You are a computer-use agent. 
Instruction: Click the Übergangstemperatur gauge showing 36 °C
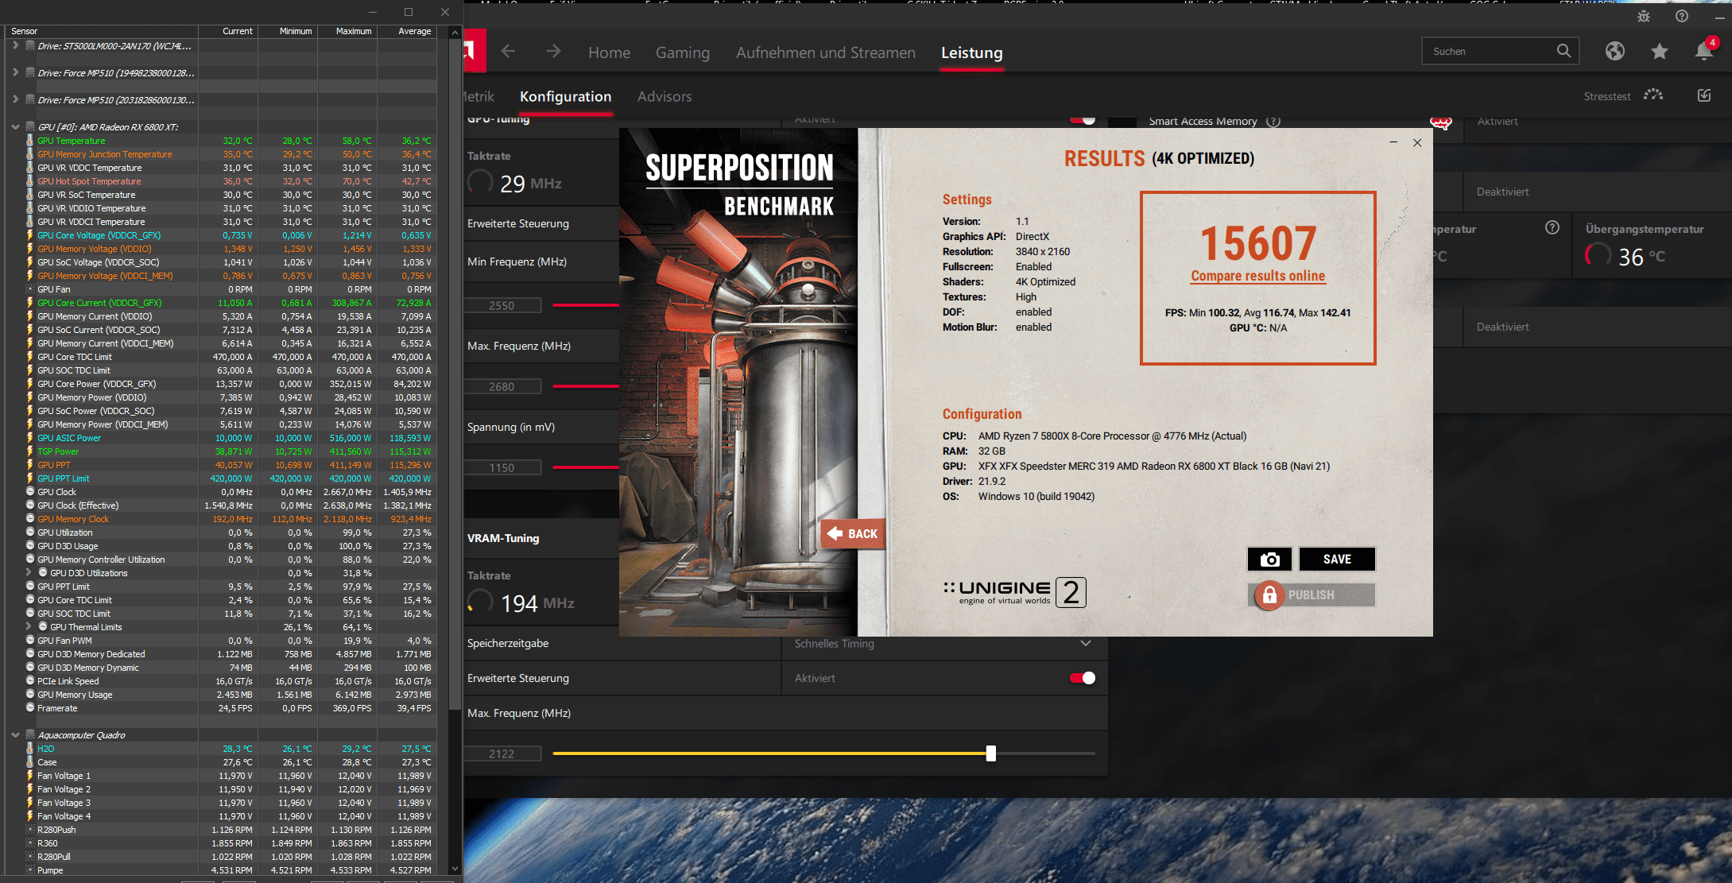1598,256
